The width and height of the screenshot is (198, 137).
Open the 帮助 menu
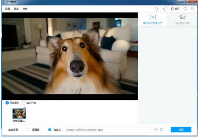[x=25, y=9]
